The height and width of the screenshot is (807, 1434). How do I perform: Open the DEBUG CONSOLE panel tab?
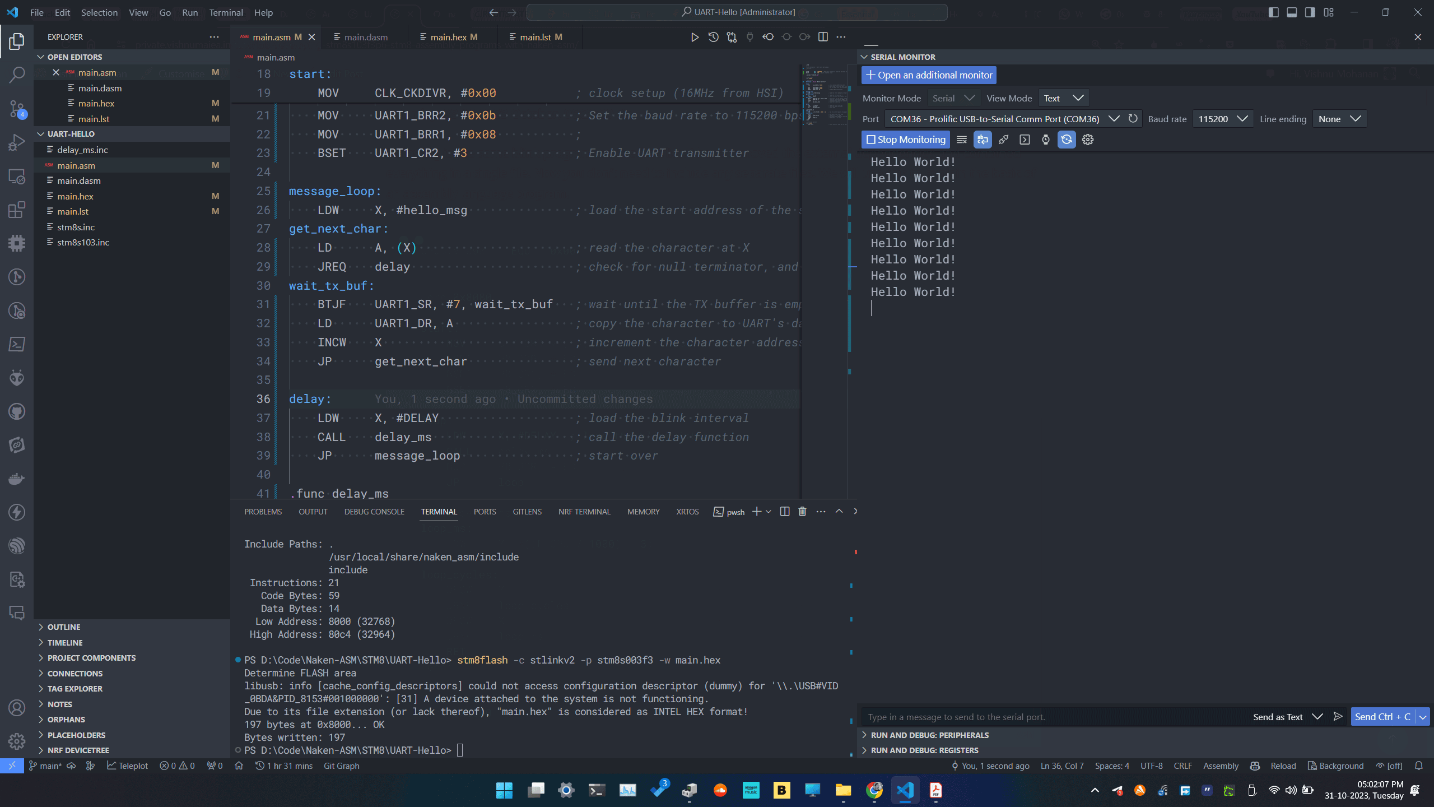tap(374, 512)
